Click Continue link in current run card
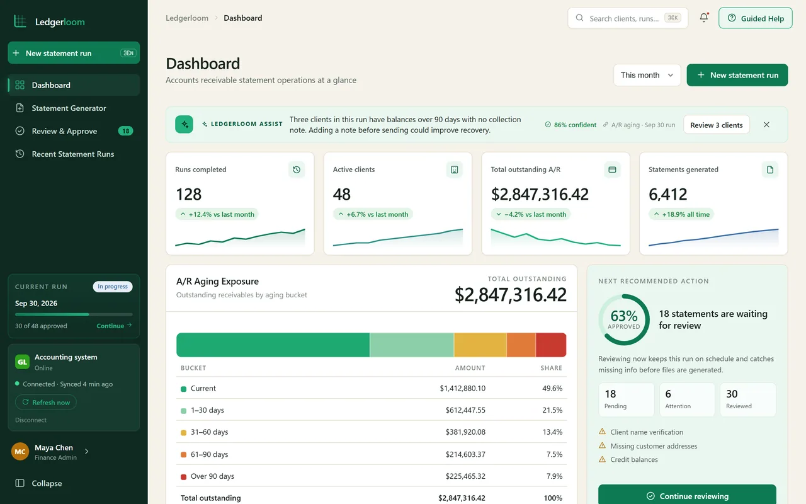806x504 pixels. 114,326
